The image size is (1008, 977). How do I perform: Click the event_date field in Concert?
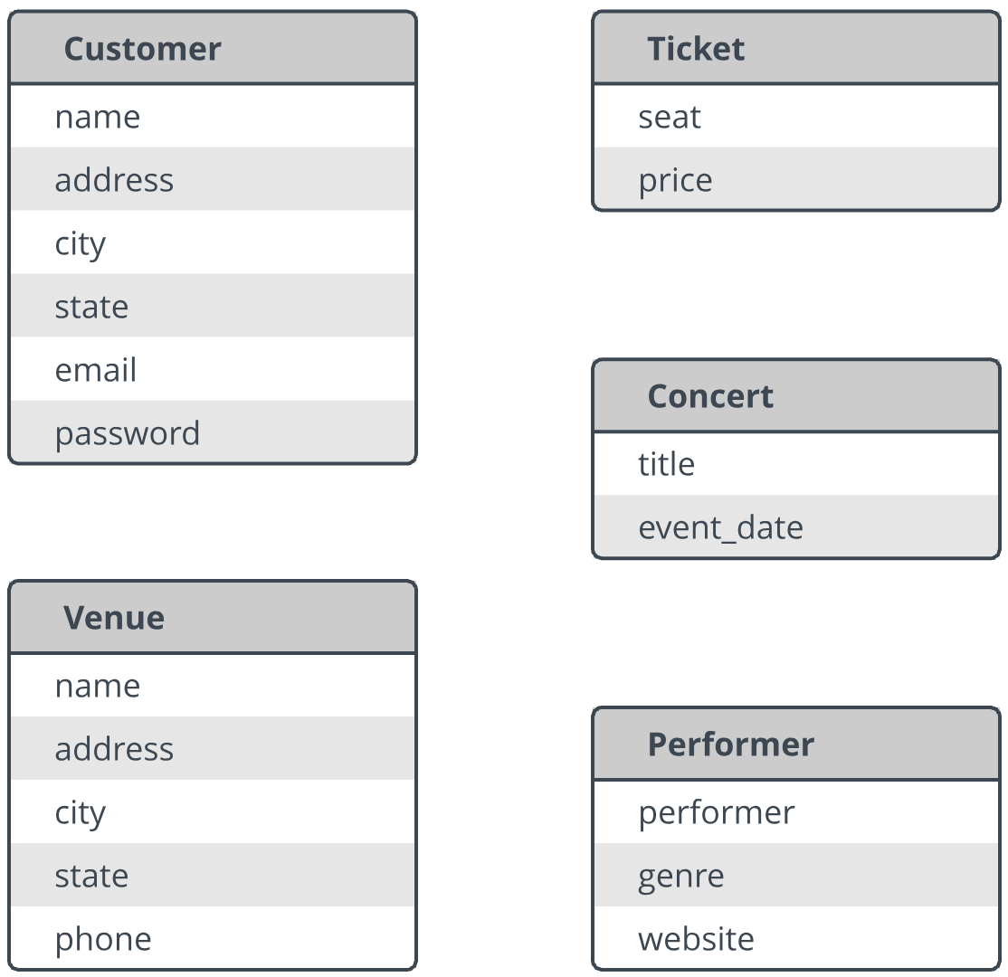click(796, 526)
